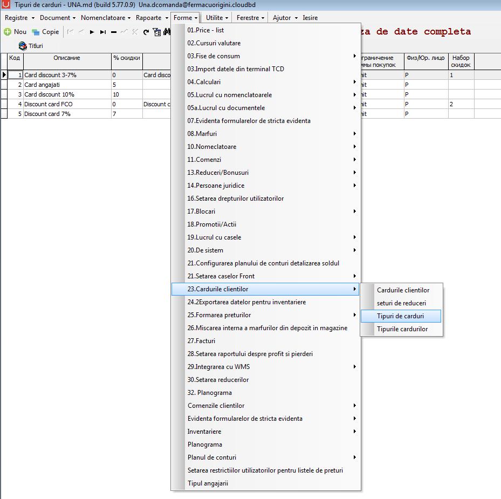This screenshot has width=501, height=499.
Task: Click the Iesire menu item
Action: (x=310, y=18)
